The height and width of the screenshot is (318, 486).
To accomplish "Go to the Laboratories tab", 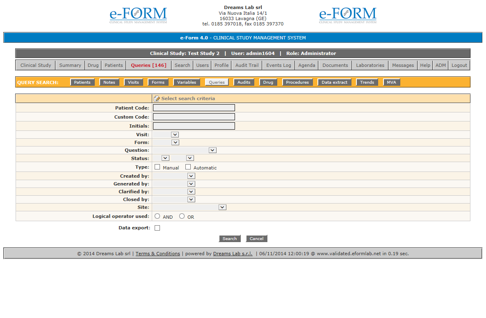I will (x=370, y=65).
